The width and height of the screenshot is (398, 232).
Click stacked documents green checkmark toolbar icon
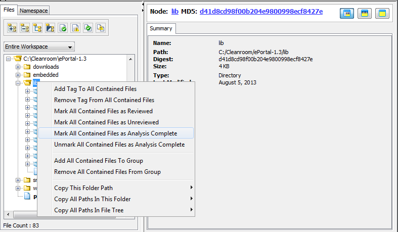(x=88, y=28)
